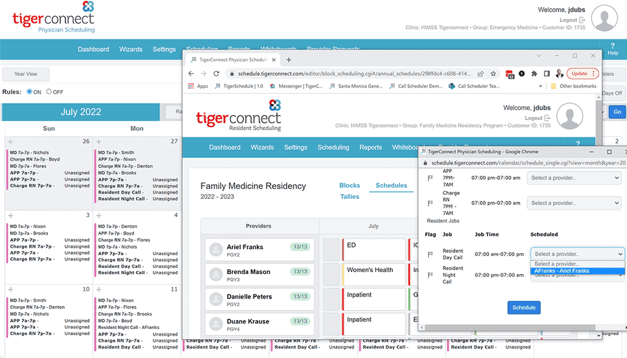This screenshot has width=627, height=358.
Task: Click Logout in back Physician Scheduling page
Action: coord(572,20)
